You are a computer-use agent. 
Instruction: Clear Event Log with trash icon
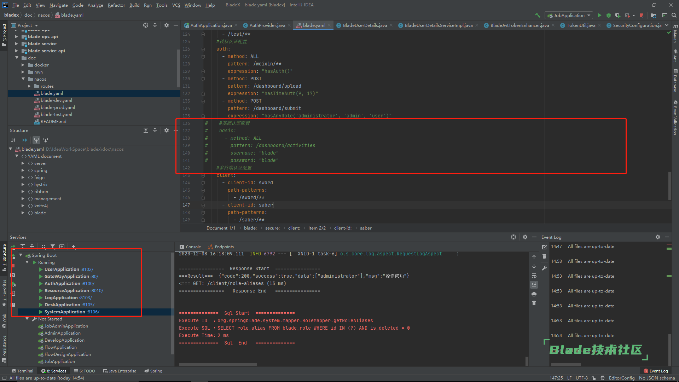(544, 256)
